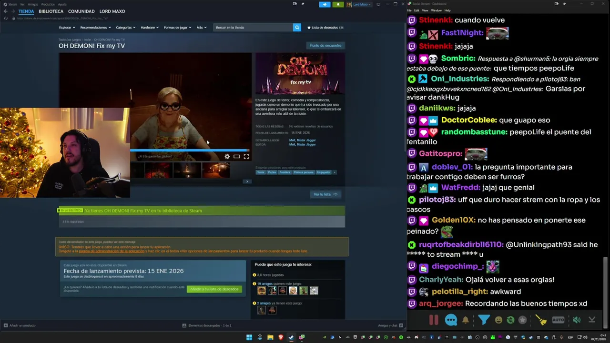Expand the Categorías dropdown

125,27
